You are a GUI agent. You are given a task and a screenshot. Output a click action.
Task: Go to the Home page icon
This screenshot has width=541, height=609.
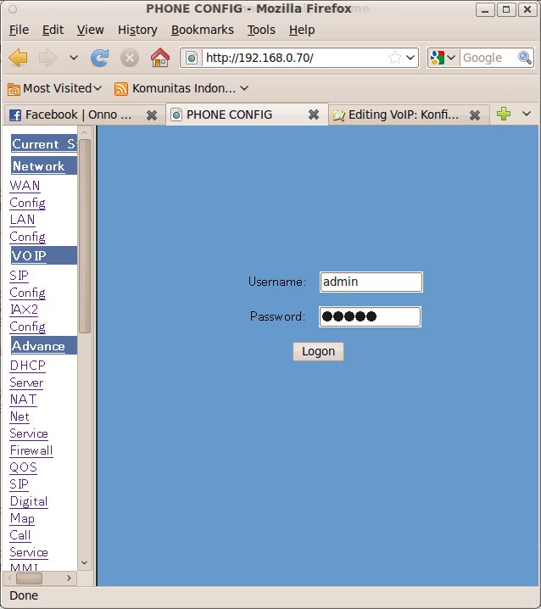pos(160,58)
